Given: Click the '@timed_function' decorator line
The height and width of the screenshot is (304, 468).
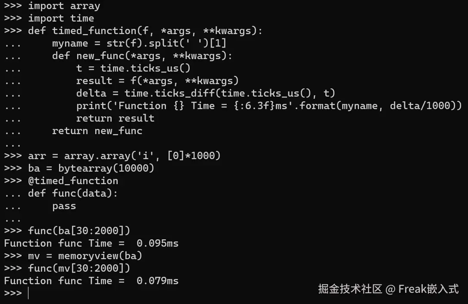Looking at the screenshot, I should [x=61, y=181].
